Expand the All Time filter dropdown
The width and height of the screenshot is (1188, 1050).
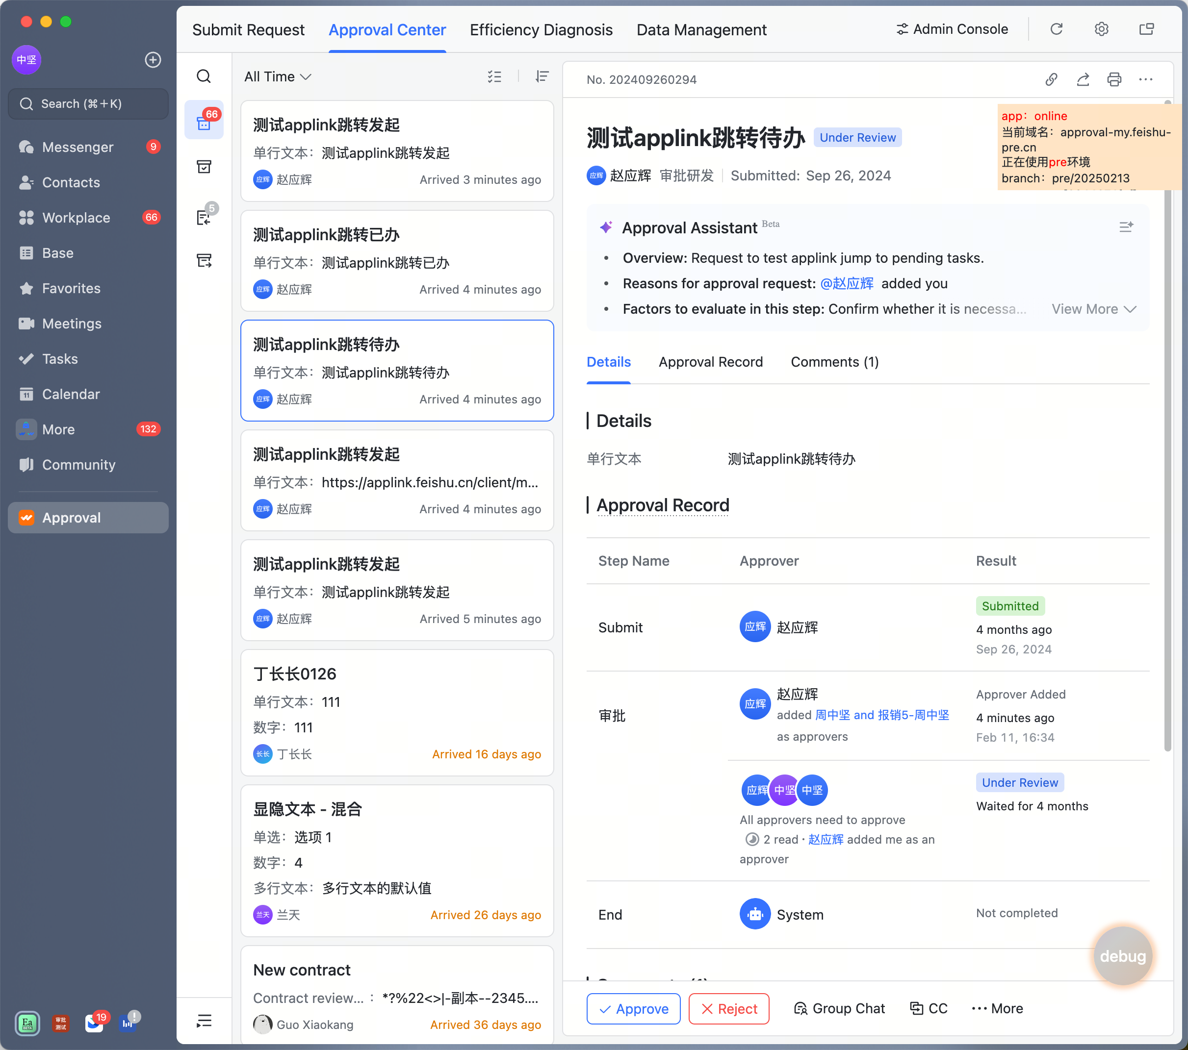[278, 76]
